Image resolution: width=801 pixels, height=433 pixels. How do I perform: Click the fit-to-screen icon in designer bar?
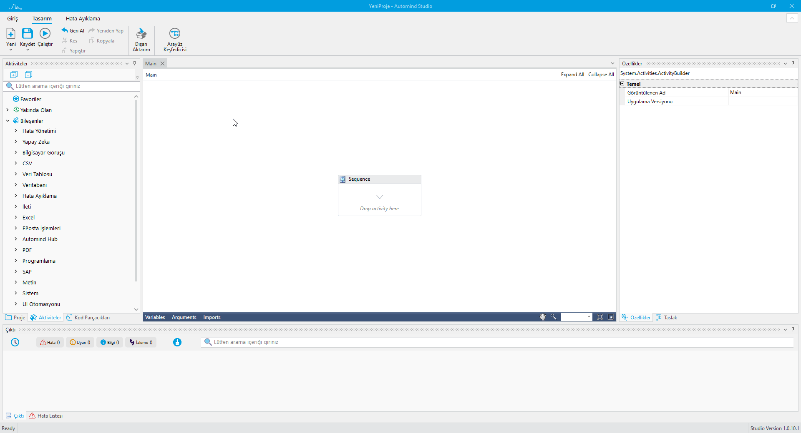[599, 317]
